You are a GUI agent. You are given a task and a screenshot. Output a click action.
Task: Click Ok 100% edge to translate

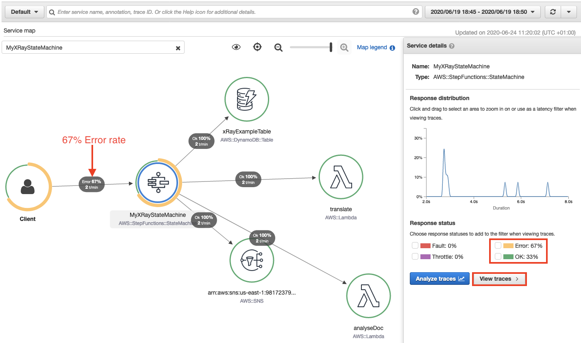click(248, 179)
